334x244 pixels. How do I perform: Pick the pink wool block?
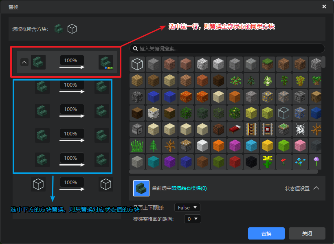[x=300, y=146]
